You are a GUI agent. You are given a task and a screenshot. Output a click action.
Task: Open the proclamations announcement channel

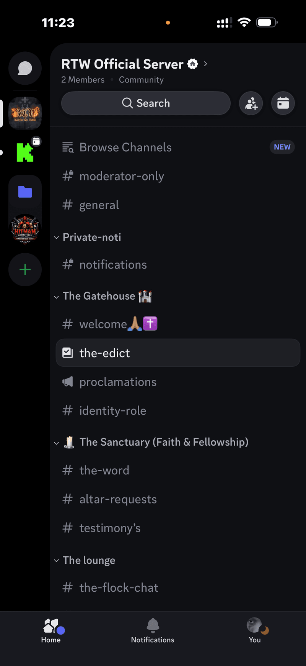pos(118,382)
